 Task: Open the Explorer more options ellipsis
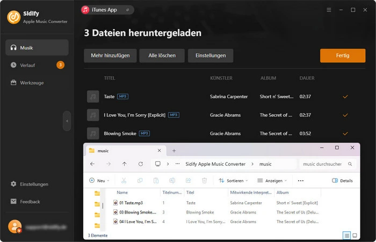301,181
